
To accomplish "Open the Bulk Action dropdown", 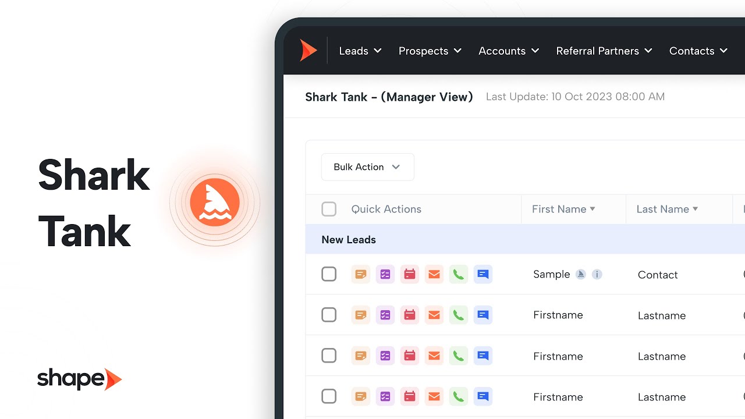I will [368, 167].
